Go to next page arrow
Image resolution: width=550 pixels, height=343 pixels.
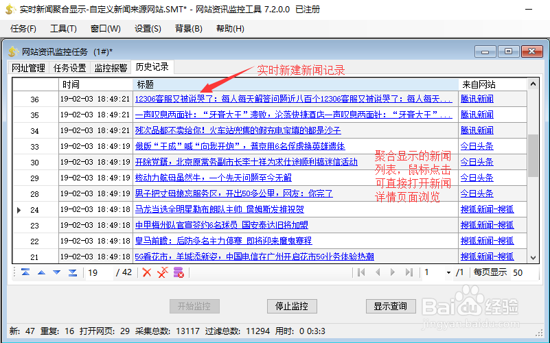click(393, 272)
